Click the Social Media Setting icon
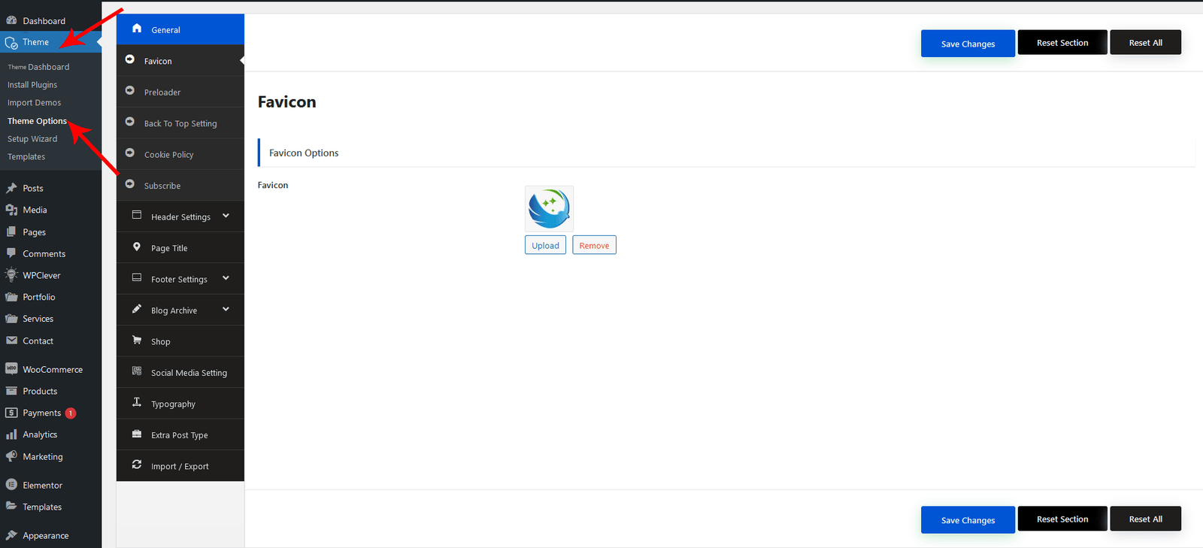Viewport: 1203px width, 548px height. tap(137, 371)
